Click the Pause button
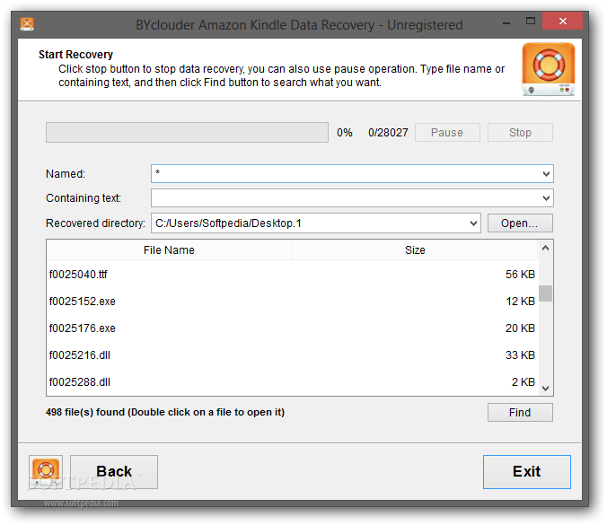607x525 pixels. click(447, 133)
